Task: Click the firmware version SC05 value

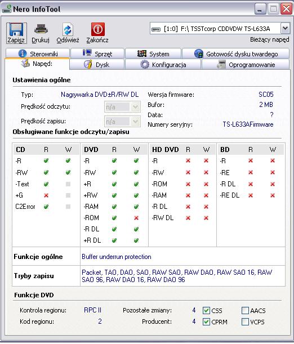Action: (x=266, y=95)
